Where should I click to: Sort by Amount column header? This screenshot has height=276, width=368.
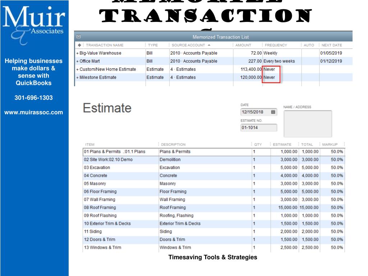(243, 45)
